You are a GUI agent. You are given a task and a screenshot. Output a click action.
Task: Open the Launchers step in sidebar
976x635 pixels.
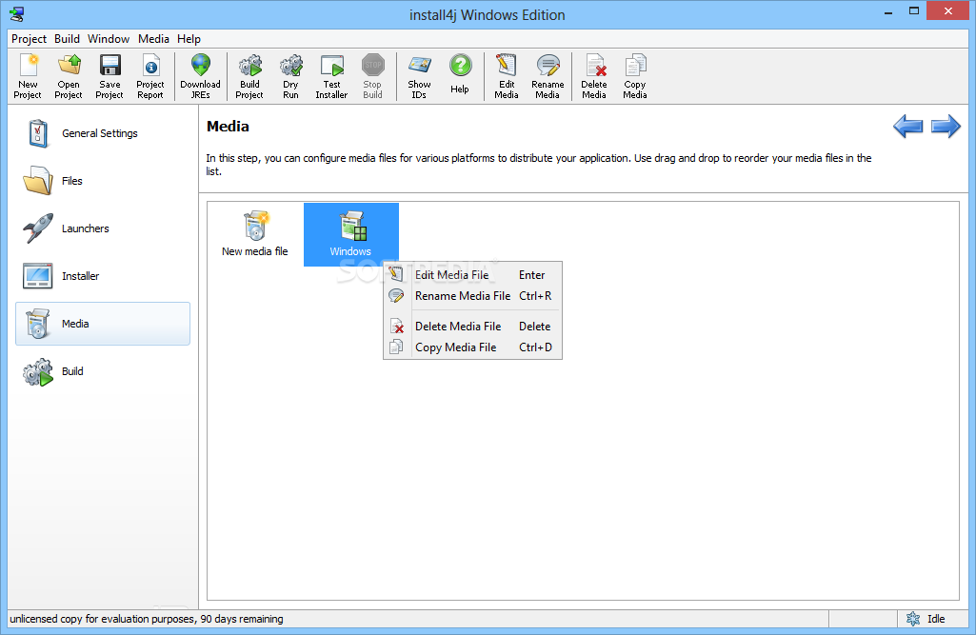pyautogui.click(x=103, y=228)
